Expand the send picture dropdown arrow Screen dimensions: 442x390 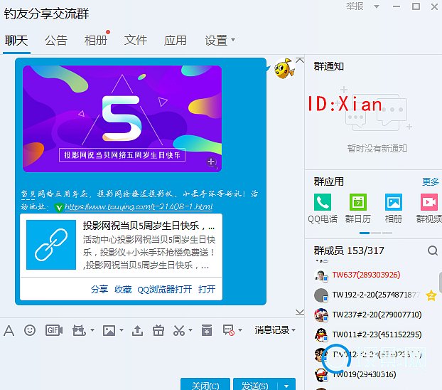(122, 330)
